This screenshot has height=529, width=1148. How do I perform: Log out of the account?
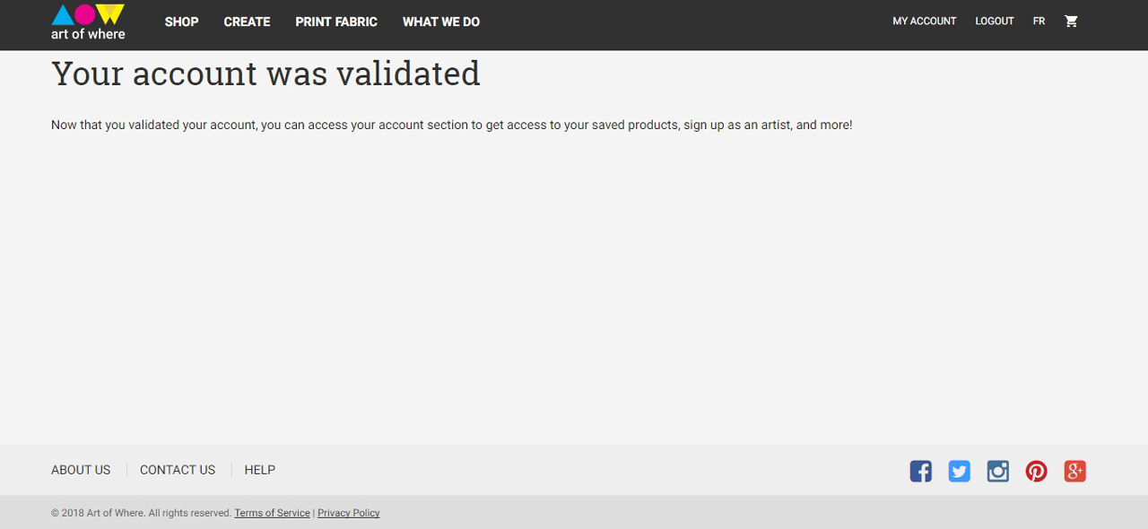995,21
